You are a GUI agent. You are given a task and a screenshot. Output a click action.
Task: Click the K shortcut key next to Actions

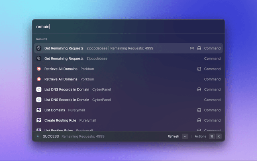pyautogui.click(x=218, y=136)
